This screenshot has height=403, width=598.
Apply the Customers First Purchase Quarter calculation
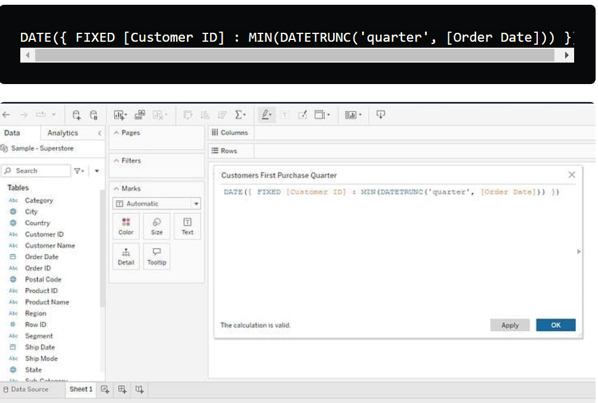click(510, 325)
